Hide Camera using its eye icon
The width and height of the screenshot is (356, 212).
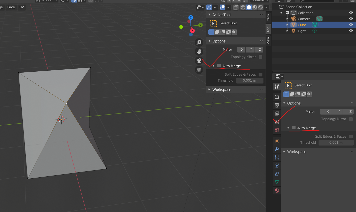pyautogui.click(x=351, y=19)
